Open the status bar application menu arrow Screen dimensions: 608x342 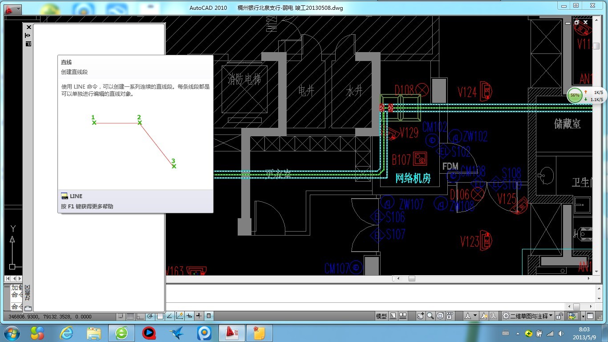click(583, 317)
